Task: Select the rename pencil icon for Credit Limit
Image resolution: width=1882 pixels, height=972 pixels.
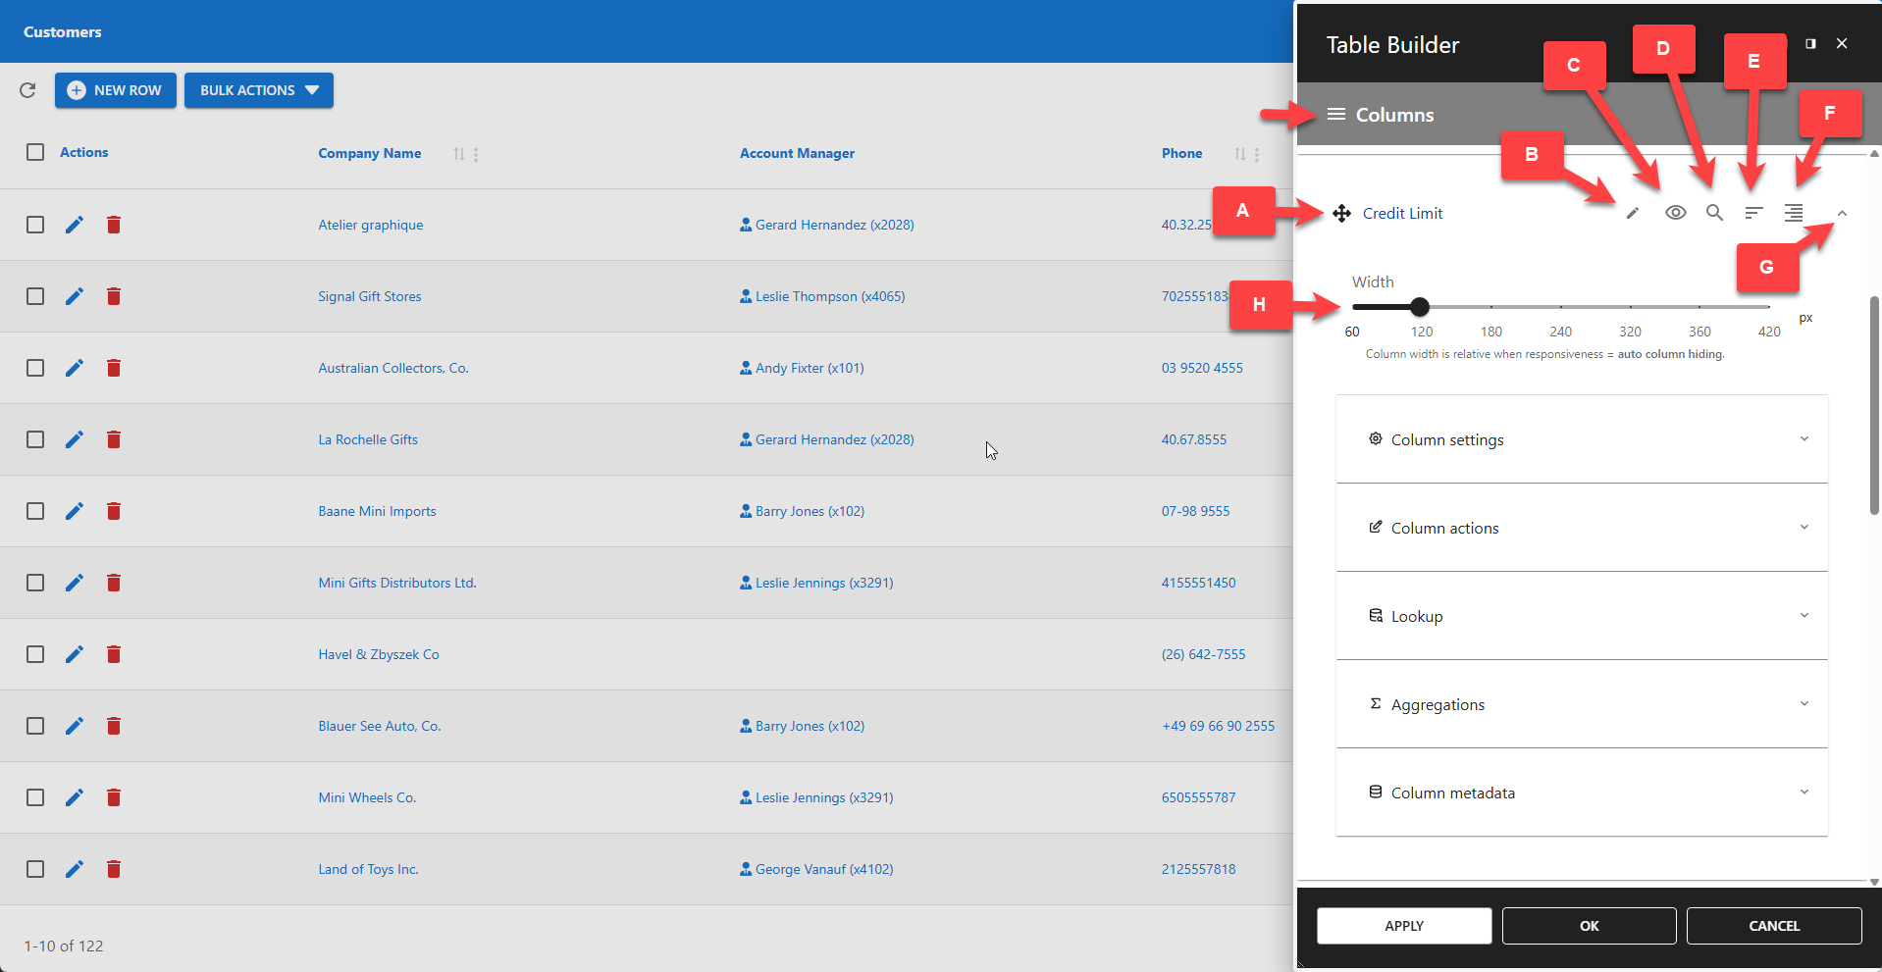Action: [x=1633, y=213]
